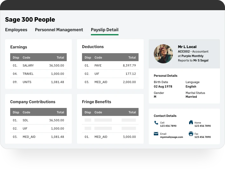
Task: Click the Fax printer icon
Action: click(191, 134)
